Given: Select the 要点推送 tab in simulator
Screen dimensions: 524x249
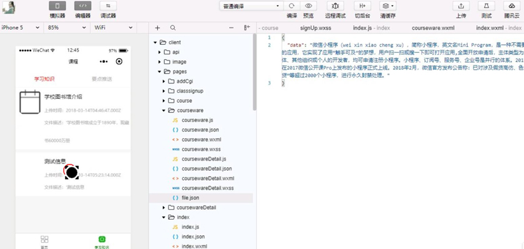Looking at the screenshot, I should (x=102, y=79).
